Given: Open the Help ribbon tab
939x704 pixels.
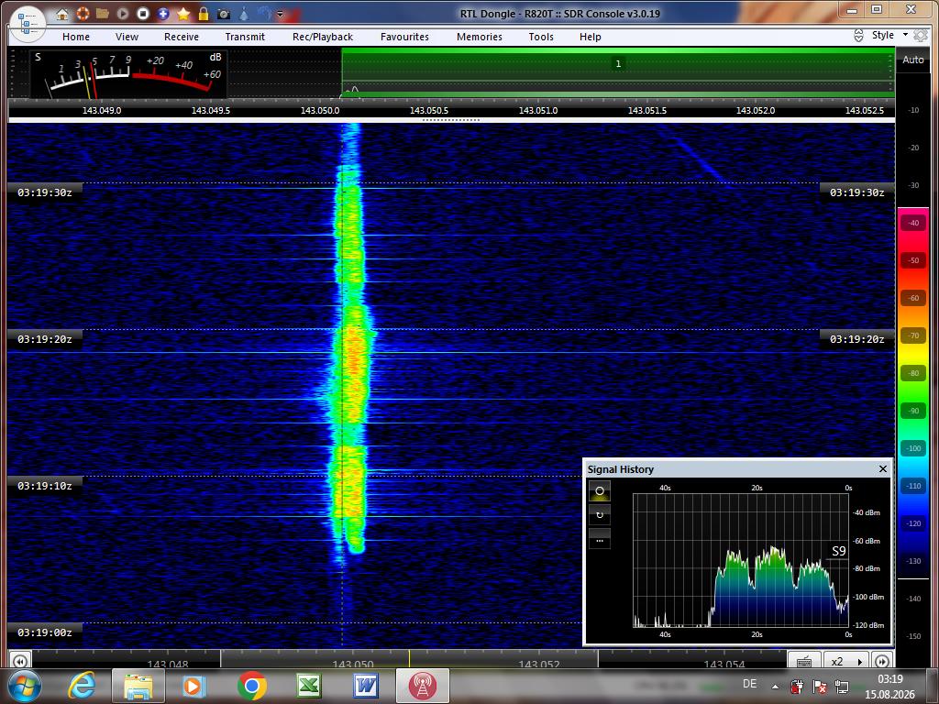Looking at the screenshot, I should (591, 37).
